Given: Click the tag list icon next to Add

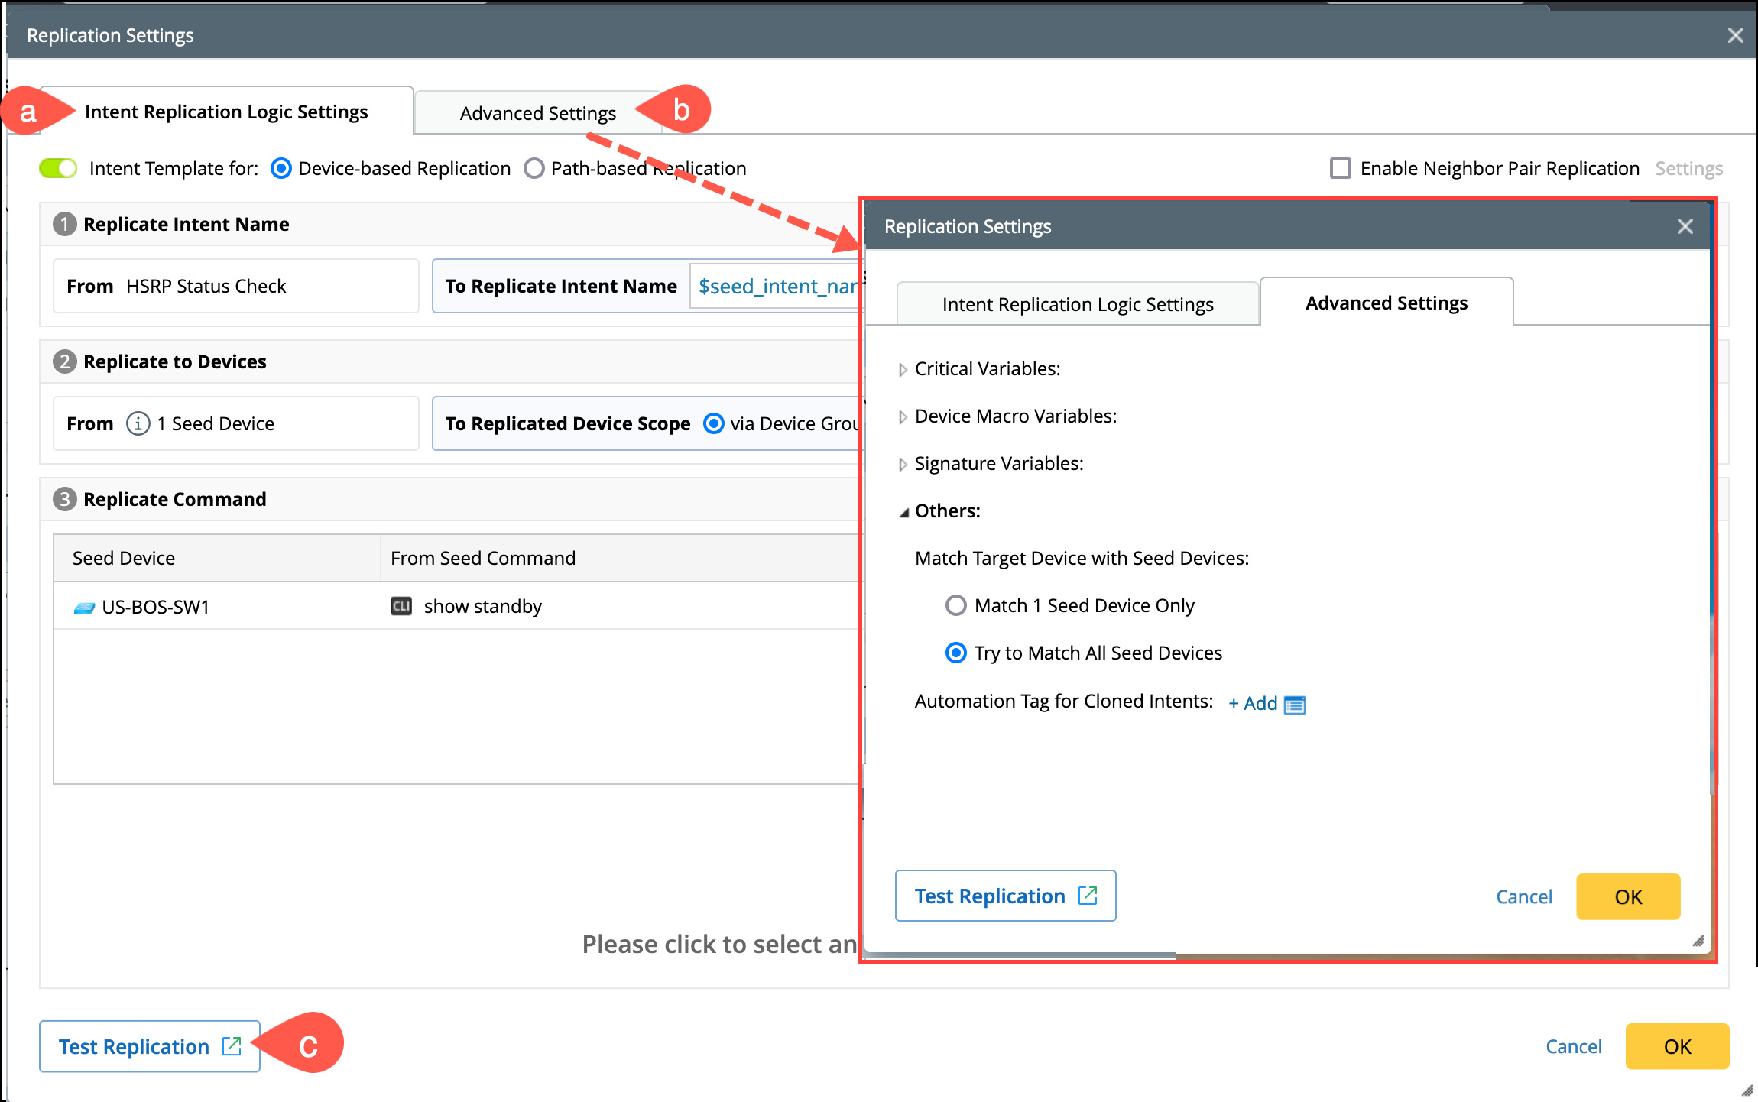Looking at the screenshot, I should click(1295, 704).
